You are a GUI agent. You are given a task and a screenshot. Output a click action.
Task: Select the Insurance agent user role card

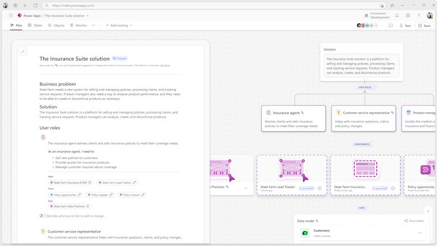[293, 118]
